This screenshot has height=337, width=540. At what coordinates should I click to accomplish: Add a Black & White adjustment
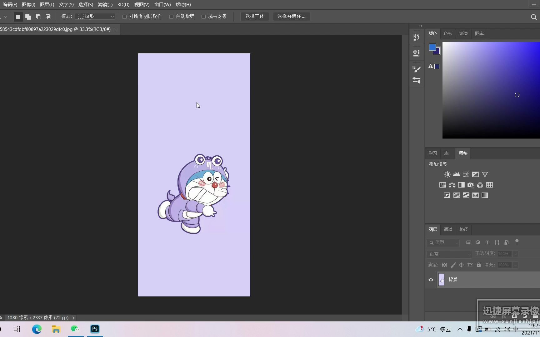(x=461, y=185)
